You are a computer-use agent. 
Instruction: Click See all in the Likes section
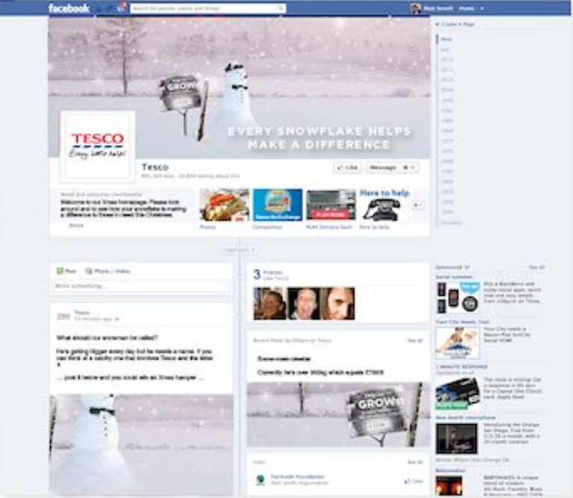pyautogui.click(x=414, y=462)
